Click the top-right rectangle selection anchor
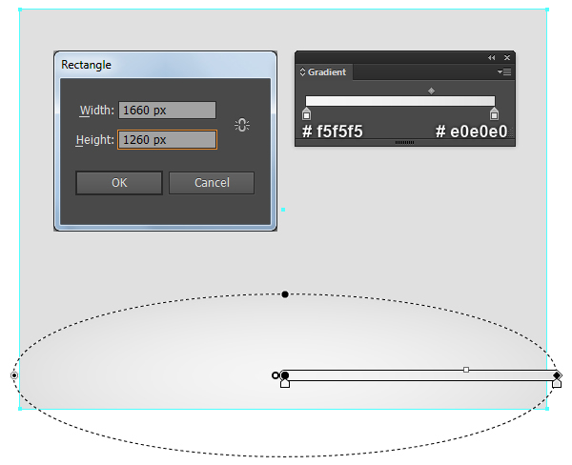The height and width of the screenshot is (465, 572). 547,10
